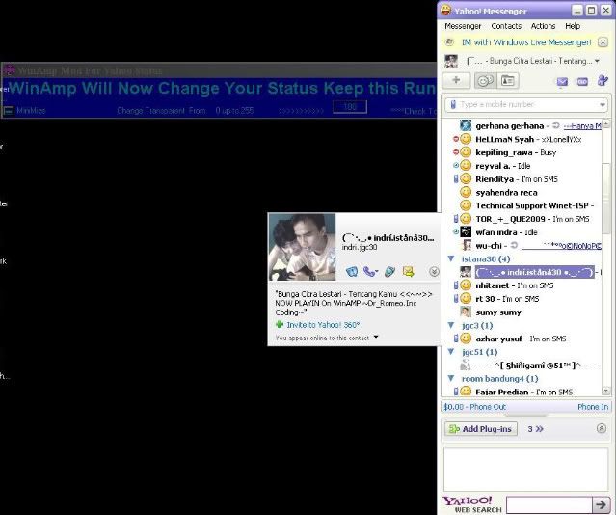
Task: Click the contact card profile photo
Action: pyautogui.click(x=302, y=247)
